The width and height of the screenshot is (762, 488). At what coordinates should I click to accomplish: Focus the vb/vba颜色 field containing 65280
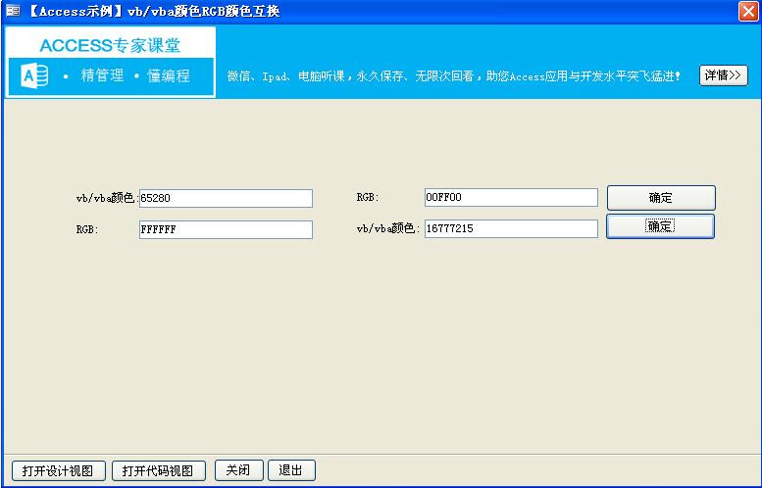226,198
